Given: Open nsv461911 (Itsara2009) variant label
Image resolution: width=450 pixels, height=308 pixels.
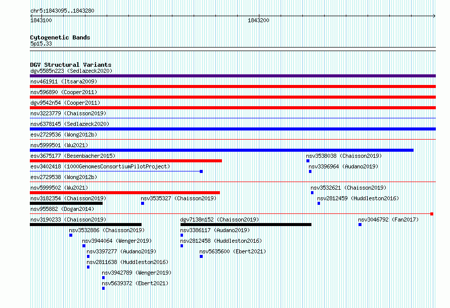Looking at the screenshot, I should click(64, 81).
